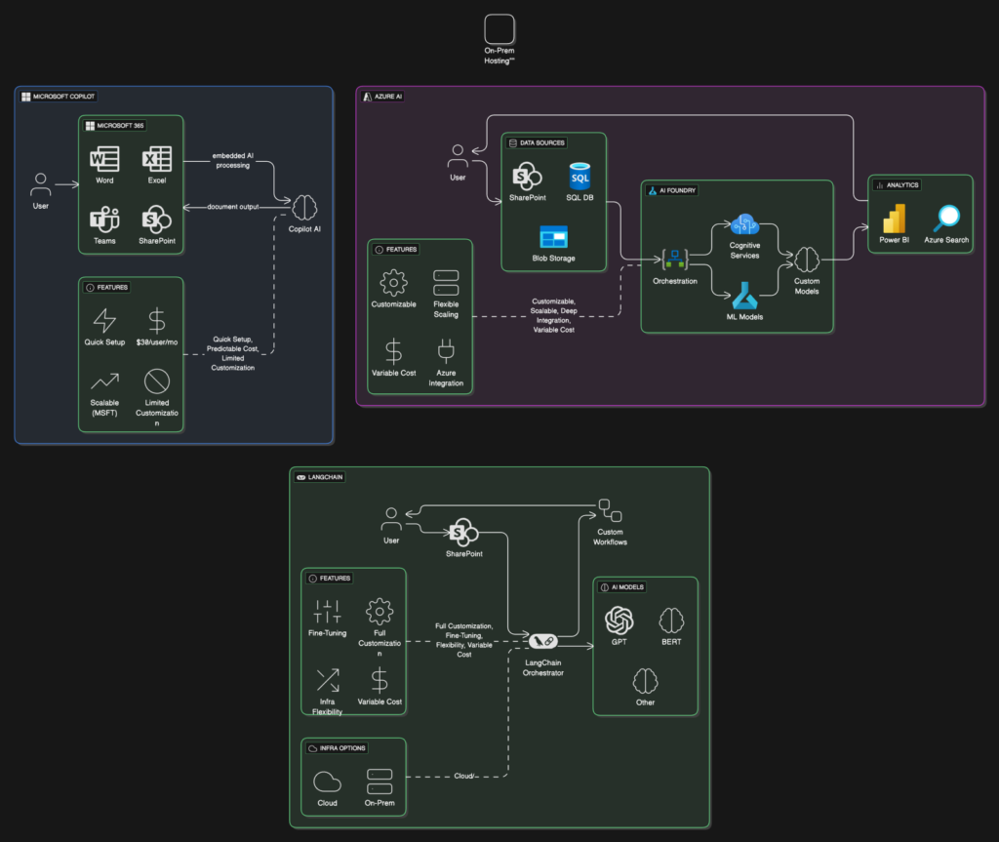The height and width of the screenshot is (842, 999).
Task: Select the Blob Storage icon
Action: [554, 237]
